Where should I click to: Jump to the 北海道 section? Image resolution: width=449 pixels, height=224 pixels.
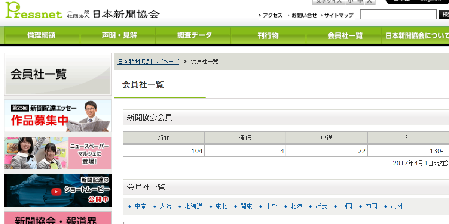coord(193,206)
